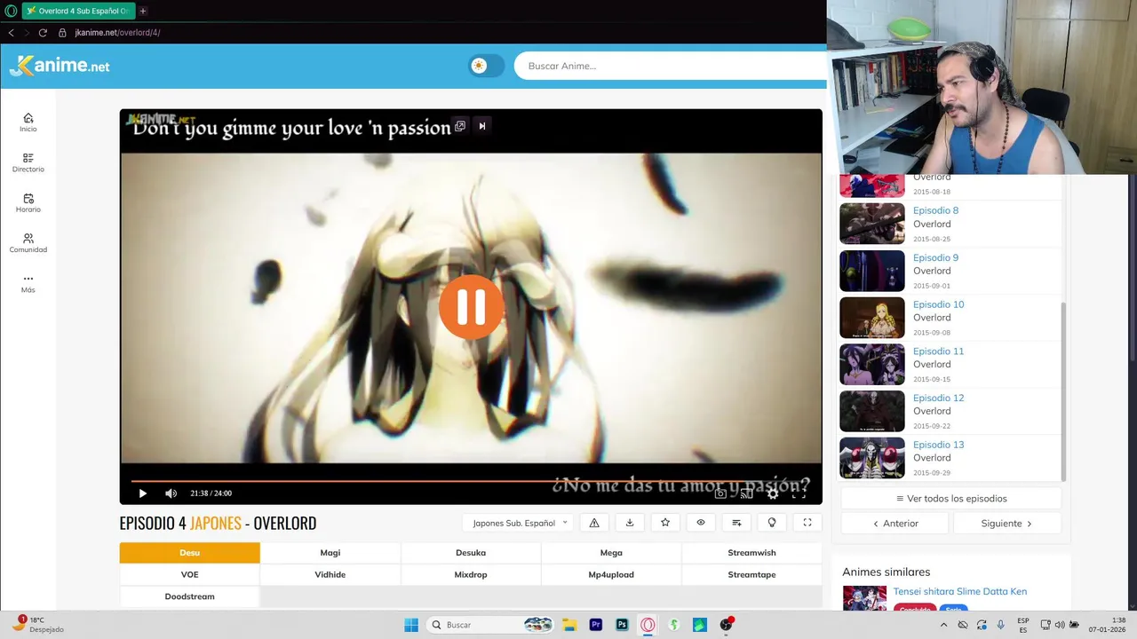The image size is (1137, 639).
Task: Focus the Buscar Anime search field
Action: point(671,66)
